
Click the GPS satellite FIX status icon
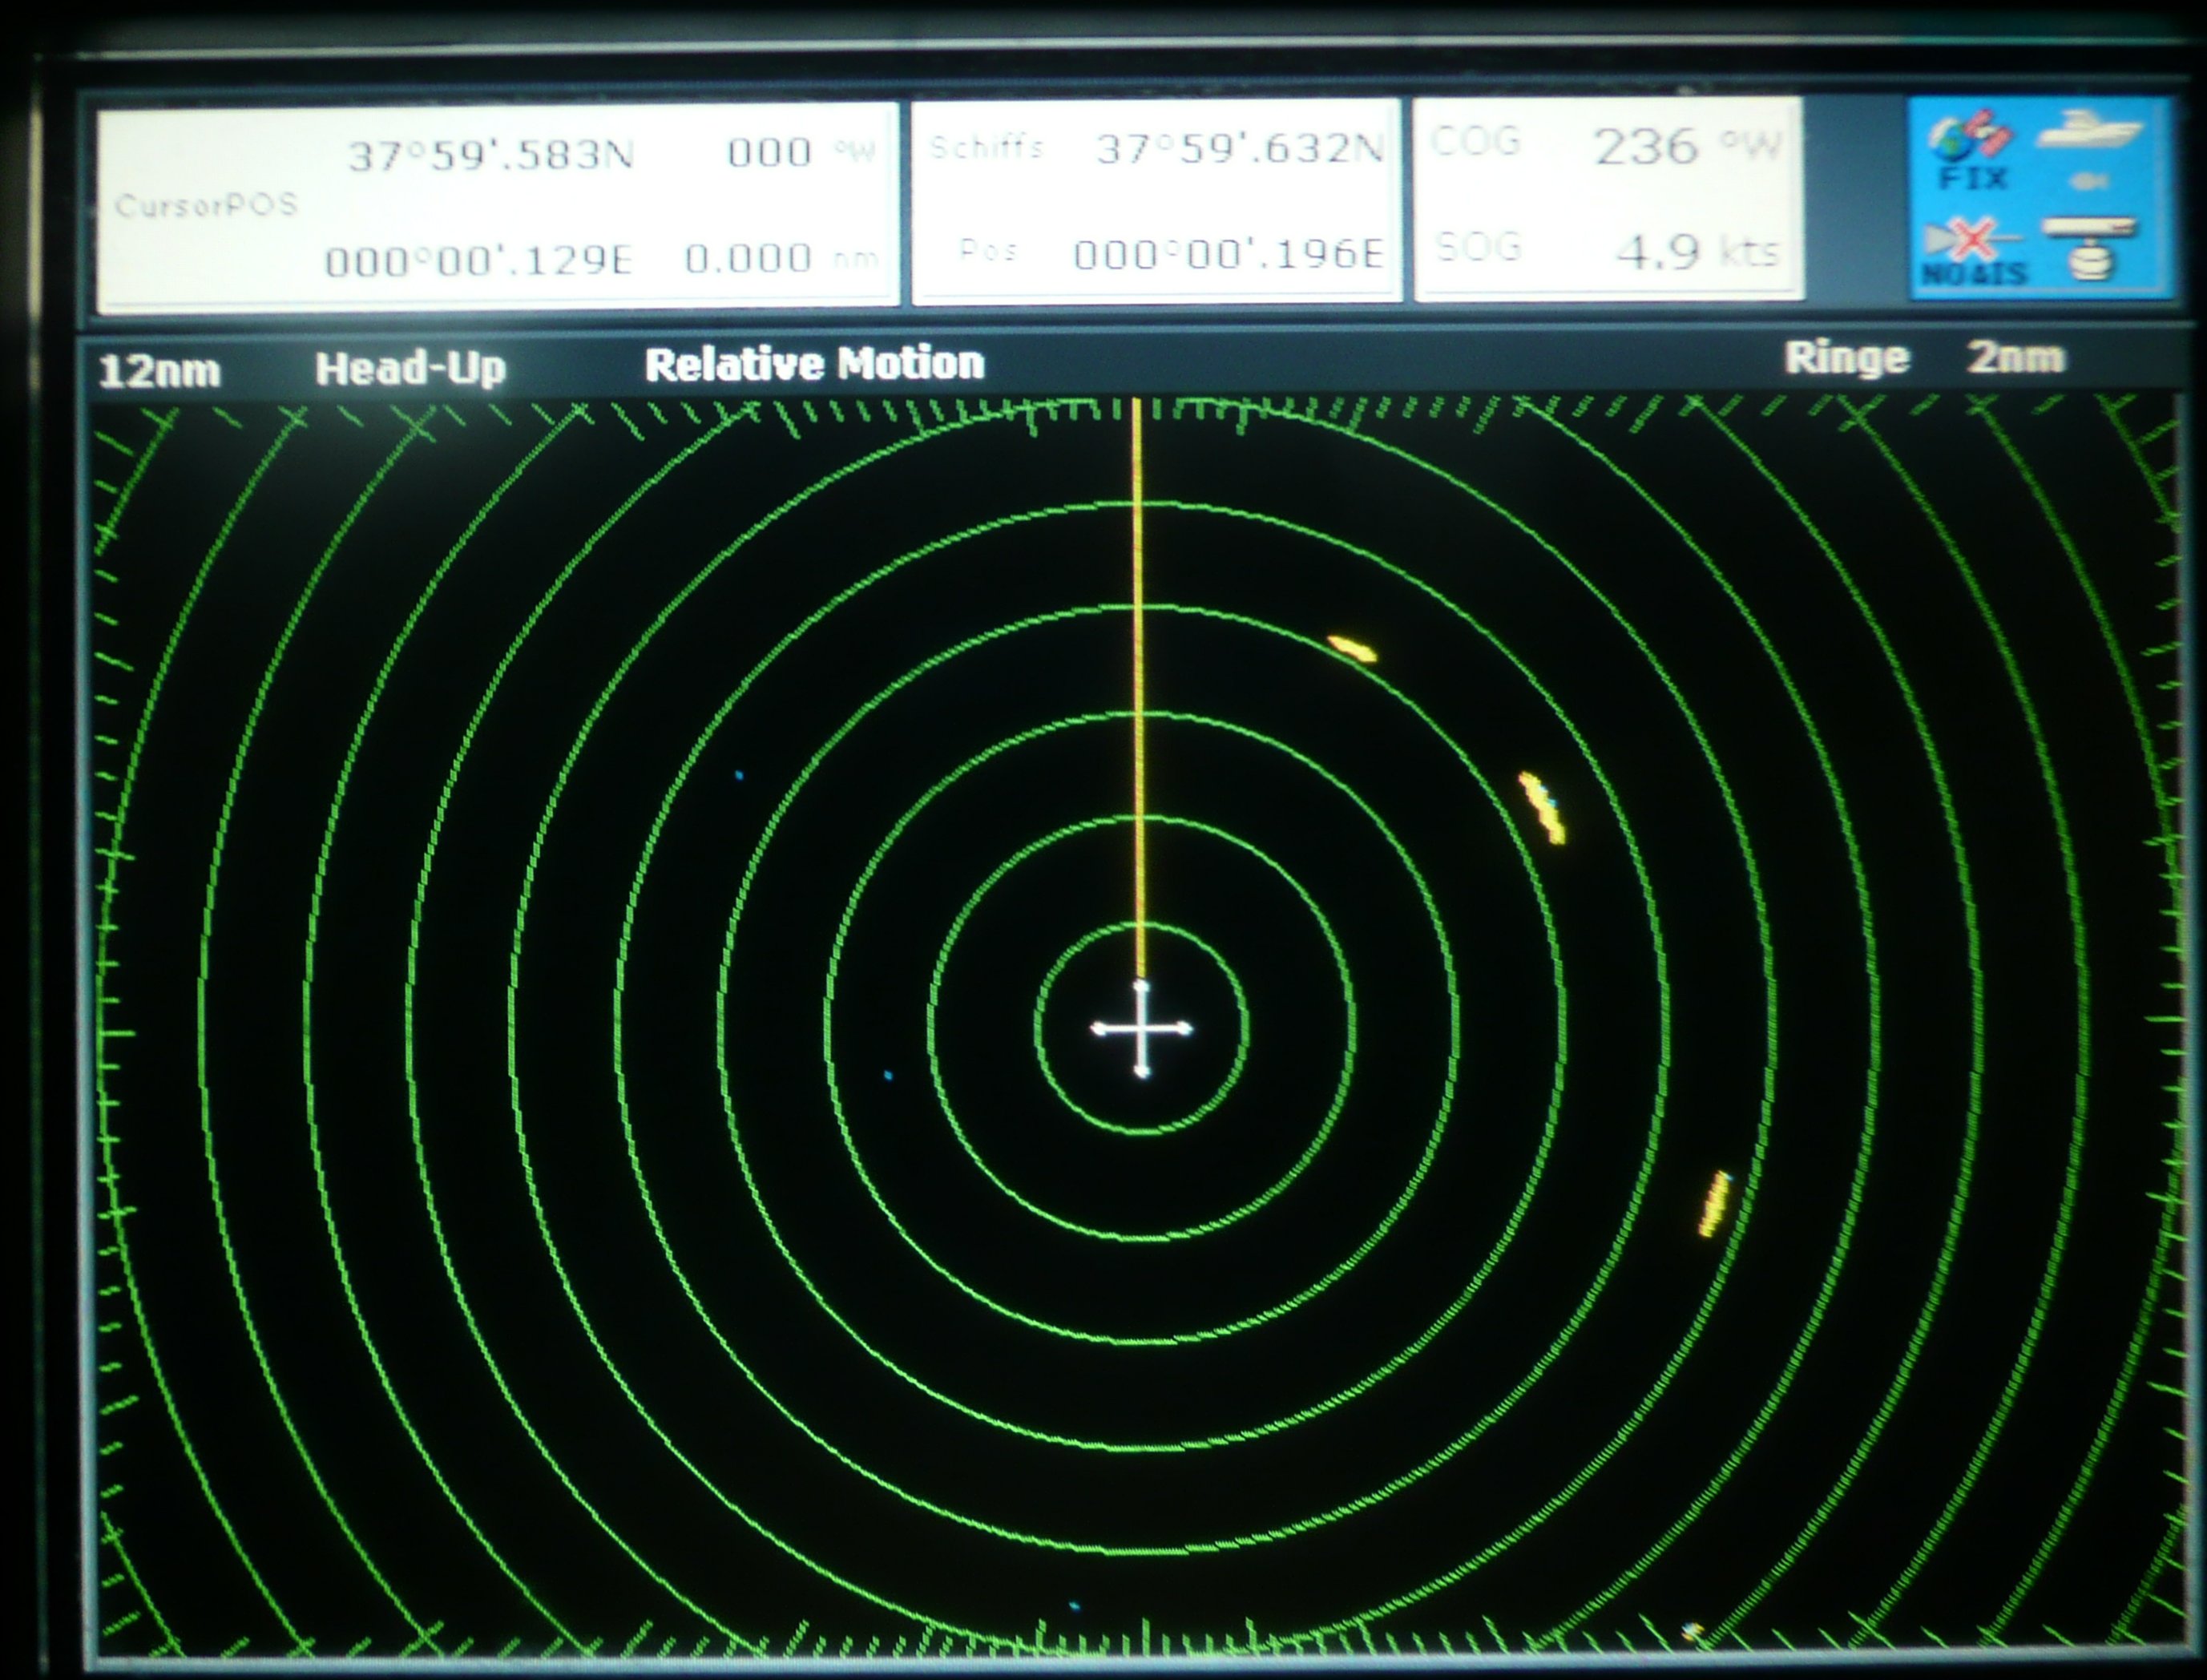coord(1971,152)
